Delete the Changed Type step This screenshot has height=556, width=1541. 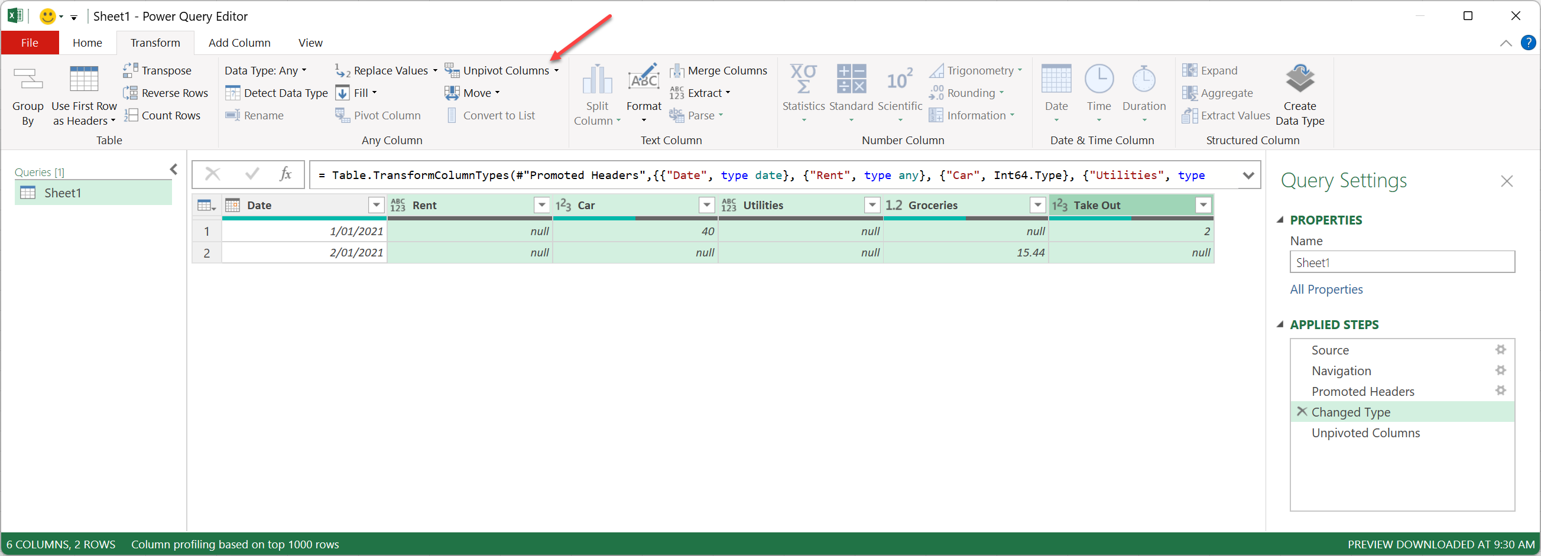click(1302, 411)
